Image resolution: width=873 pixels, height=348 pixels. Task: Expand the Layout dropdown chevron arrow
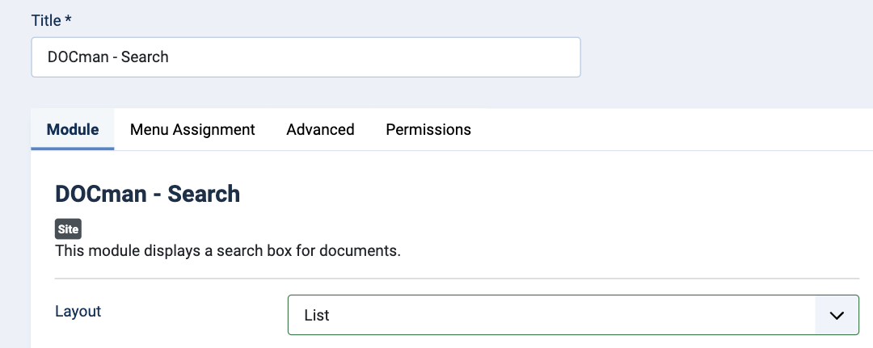(x=837, y=315)
